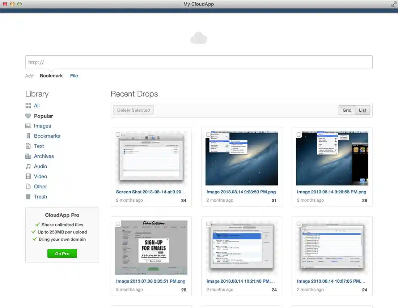Click the All grid icon in Library
This screenshot has height=308, width=398.
(x=27, y=106)
